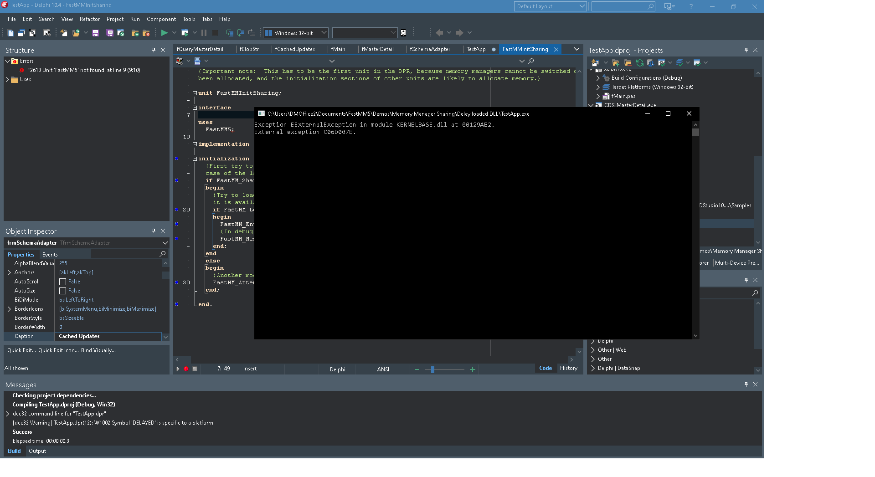
Task: Expand the Uses node in Structure
Action: click(7, 79)
